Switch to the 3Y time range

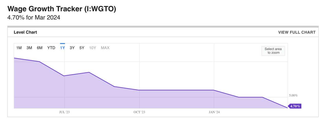pyautogui.click(x=72, y=48)
